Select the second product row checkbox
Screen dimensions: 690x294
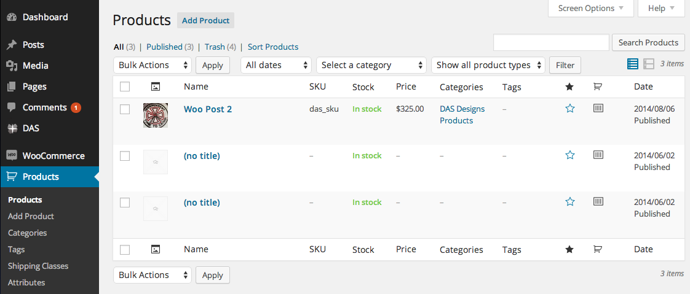(125, 155)
